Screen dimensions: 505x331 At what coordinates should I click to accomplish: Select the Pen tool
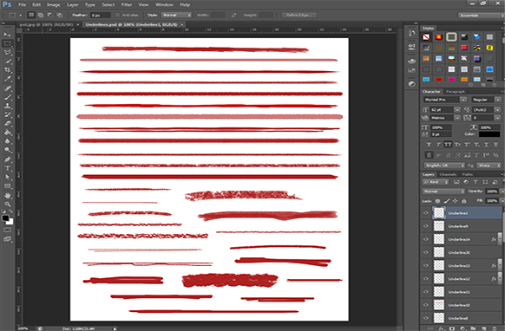coord(7,159)
